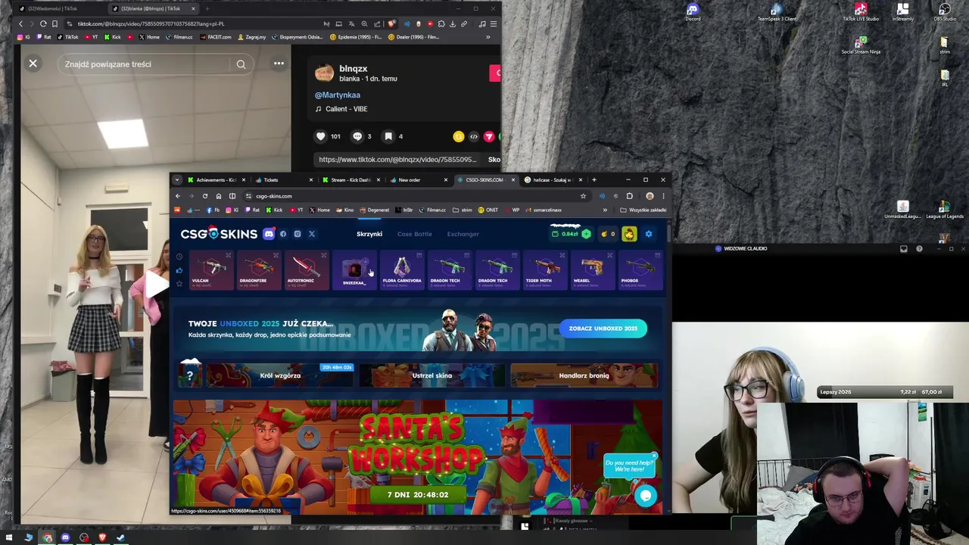The image size is (969, 545).
Task: Open blnqzx profile name
Action: [x=354, y=69]
